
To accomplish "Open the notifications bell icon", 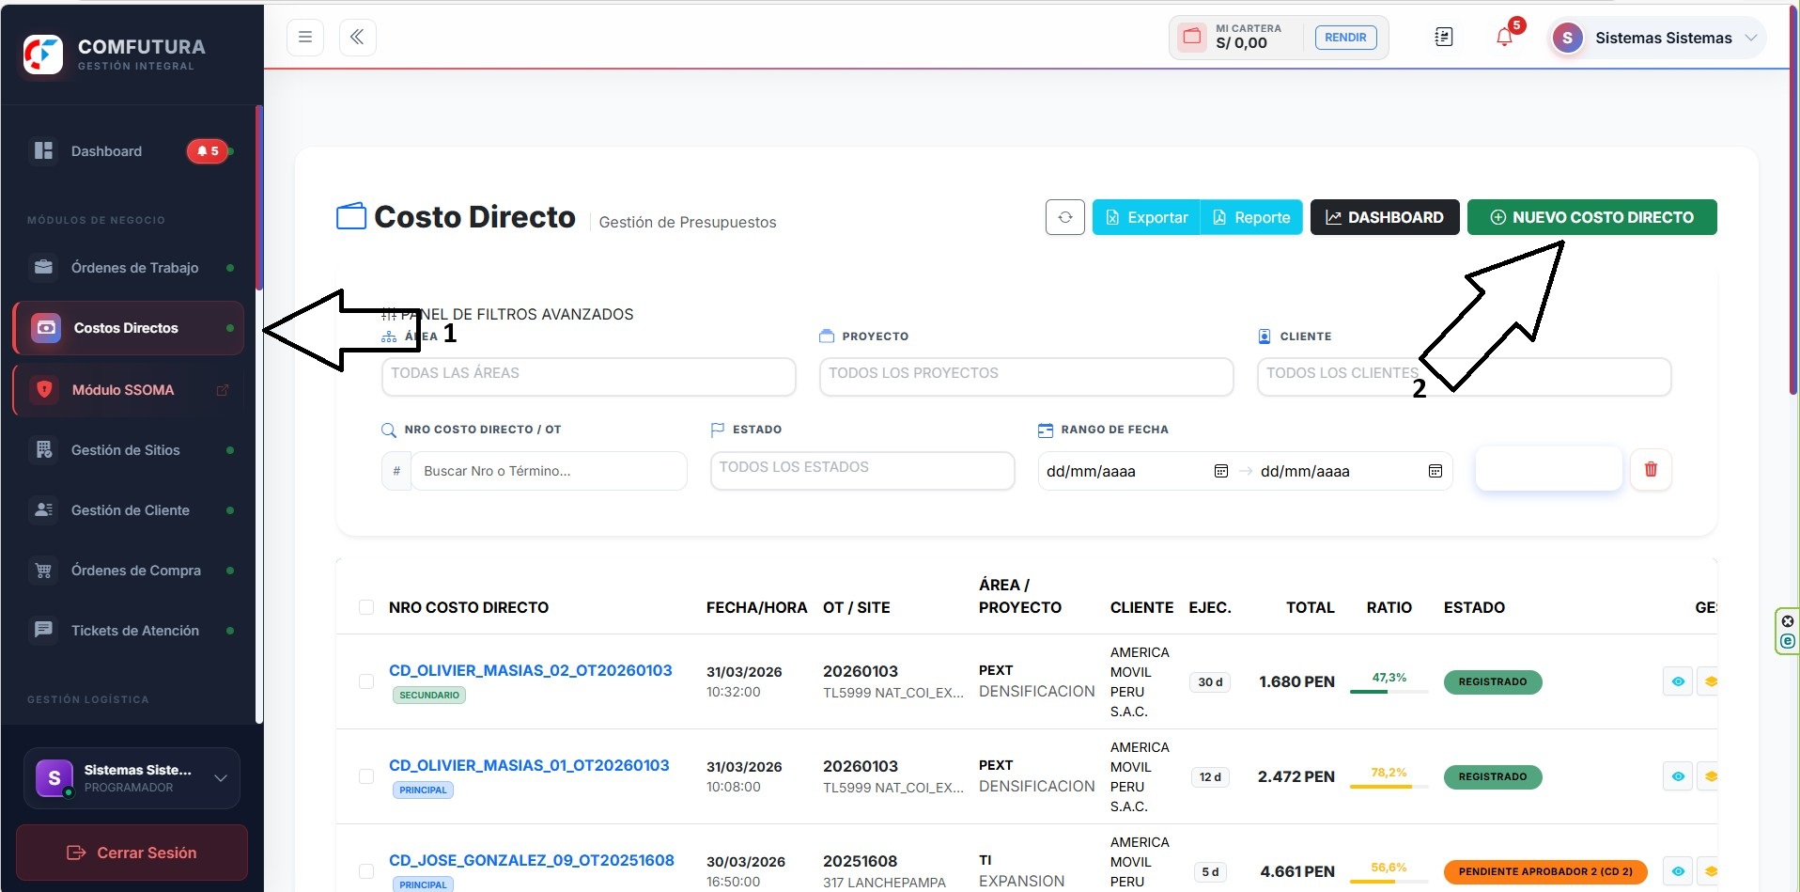I will [1504, 38].
